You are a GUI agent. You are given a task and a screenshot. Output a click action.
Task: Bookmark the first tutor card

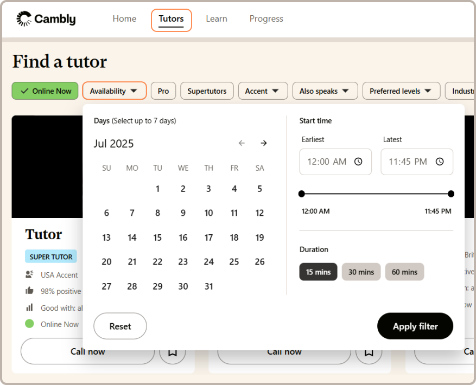[172, 352]
